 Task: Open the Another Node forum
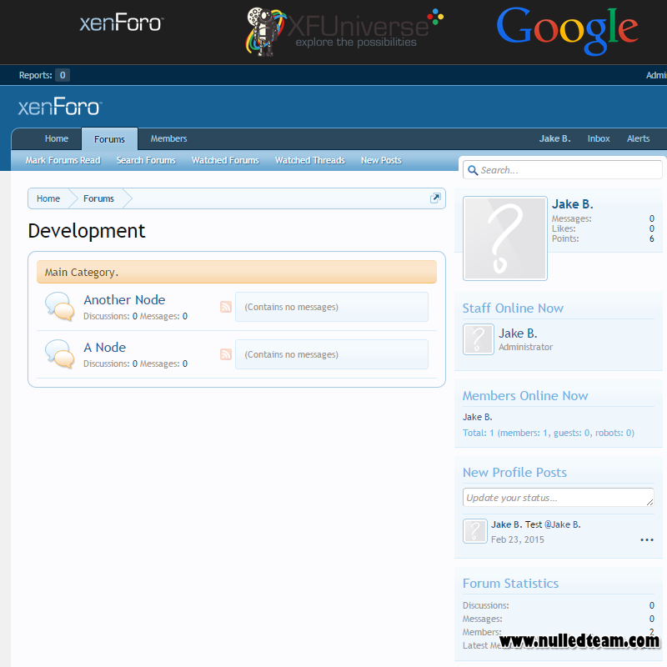[124, 300]
